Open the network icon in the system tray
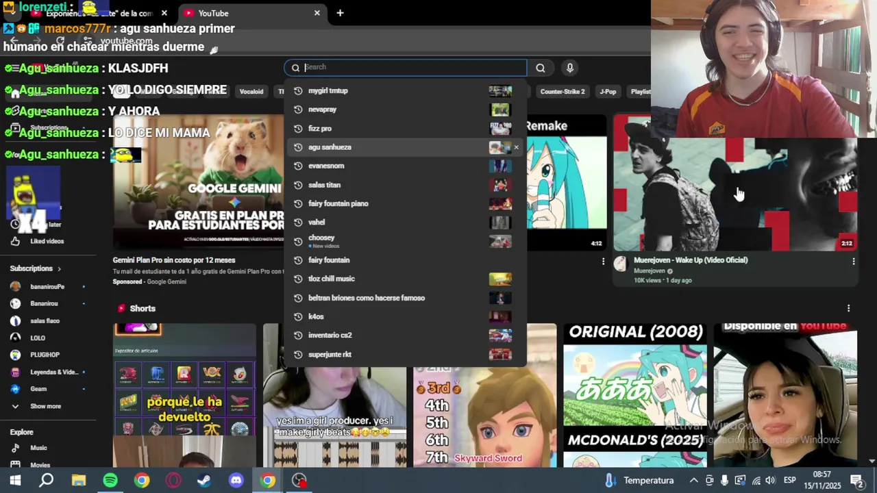 755,481
